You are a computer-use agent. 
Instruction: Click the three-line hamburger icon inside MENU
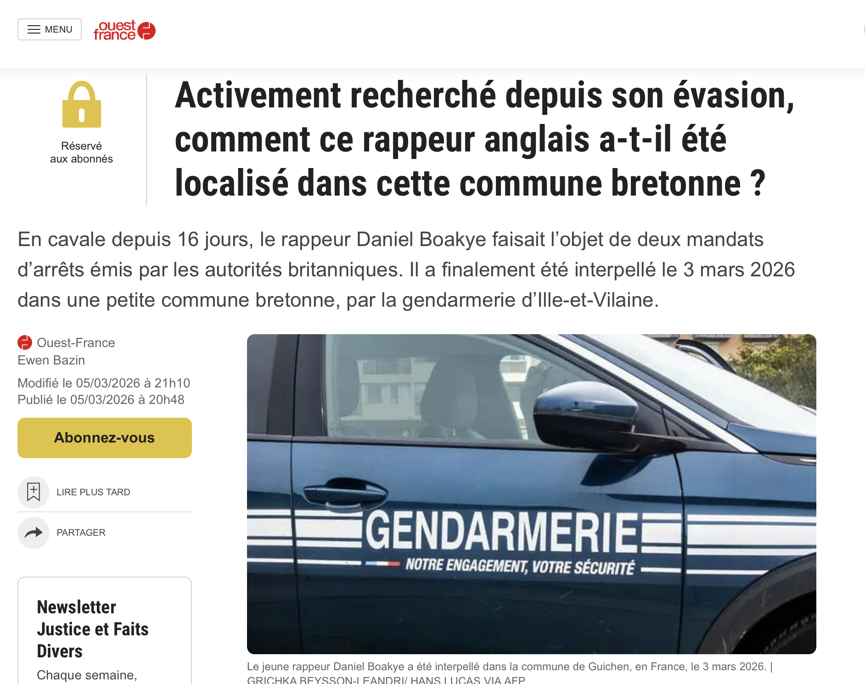point(34,29)
